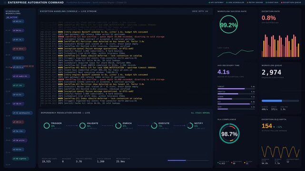Viewport: 305px width, 171px height.
Task: Click the 99.2% workflow success rate gauge
Action: tap(228, 25)
